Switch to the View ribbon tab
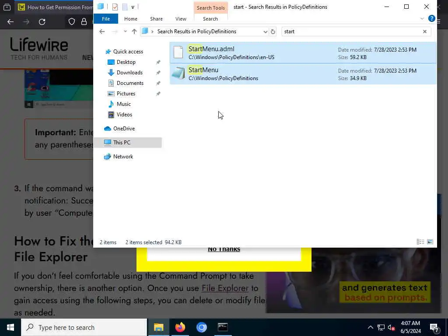 (x=181, y=19)
